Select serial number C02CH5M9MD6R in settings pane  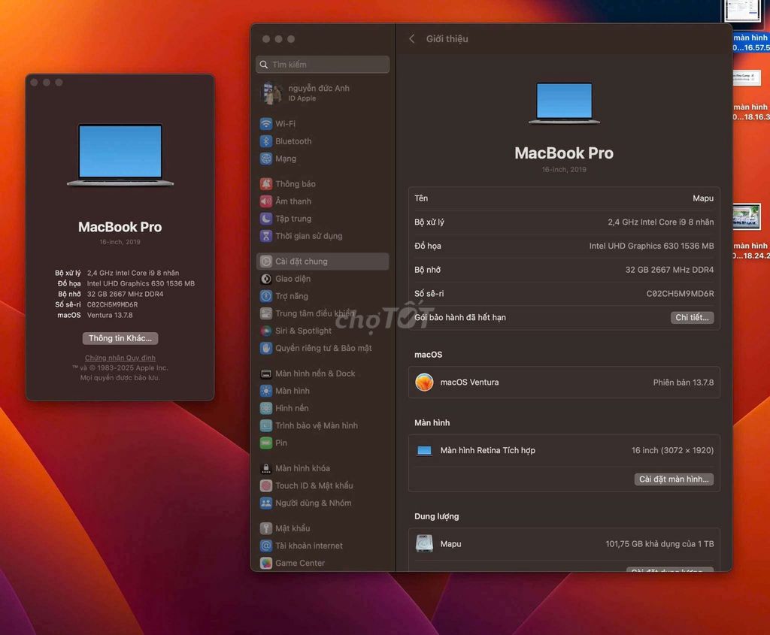tap(680, 294)
